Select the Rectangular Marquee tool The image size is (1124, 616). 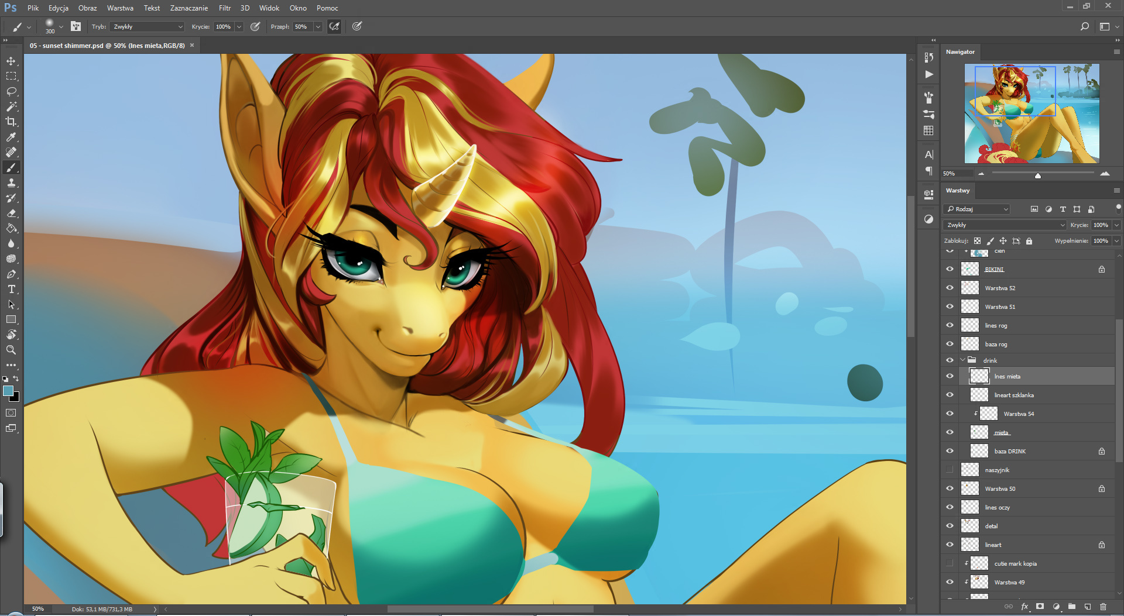click(x=11, y=76)
